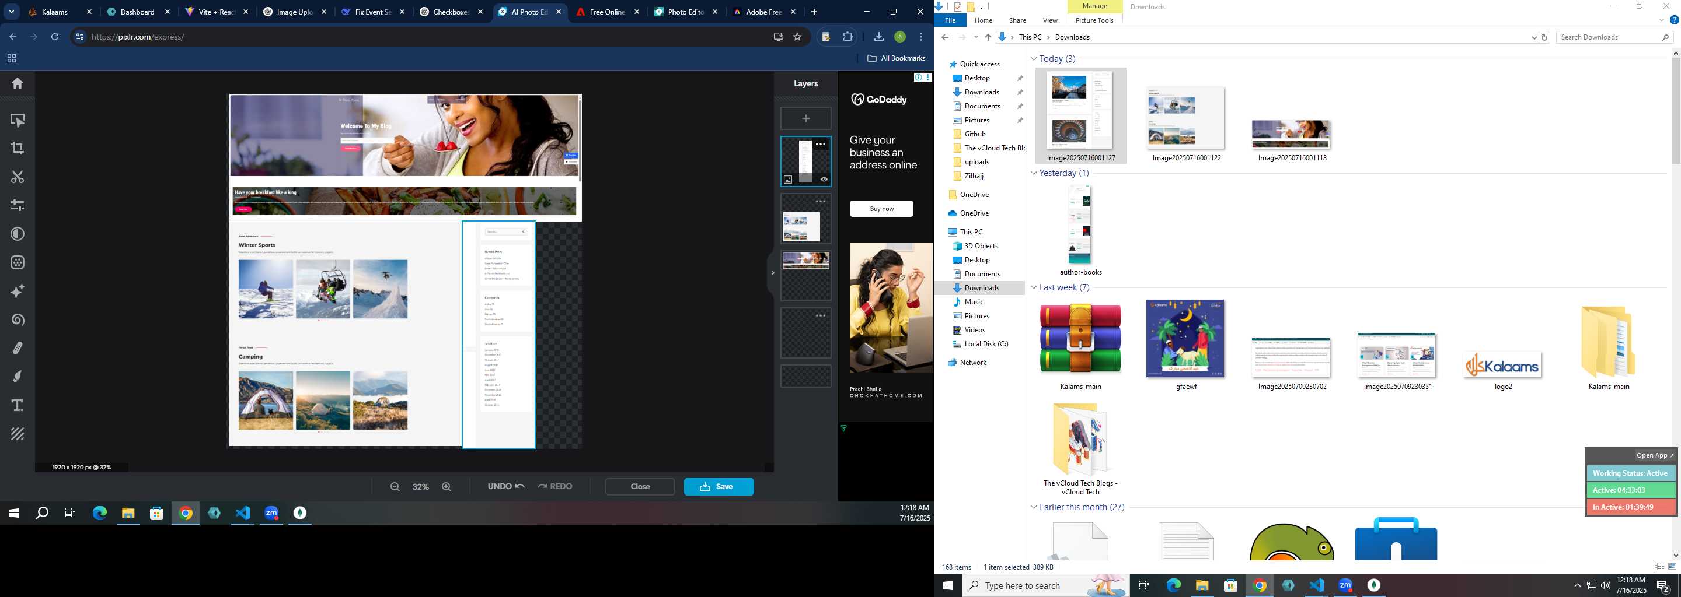
Task: Switch Explorer to large thumbnails view
Action: pyautogui.click(x=1672, y=567)
